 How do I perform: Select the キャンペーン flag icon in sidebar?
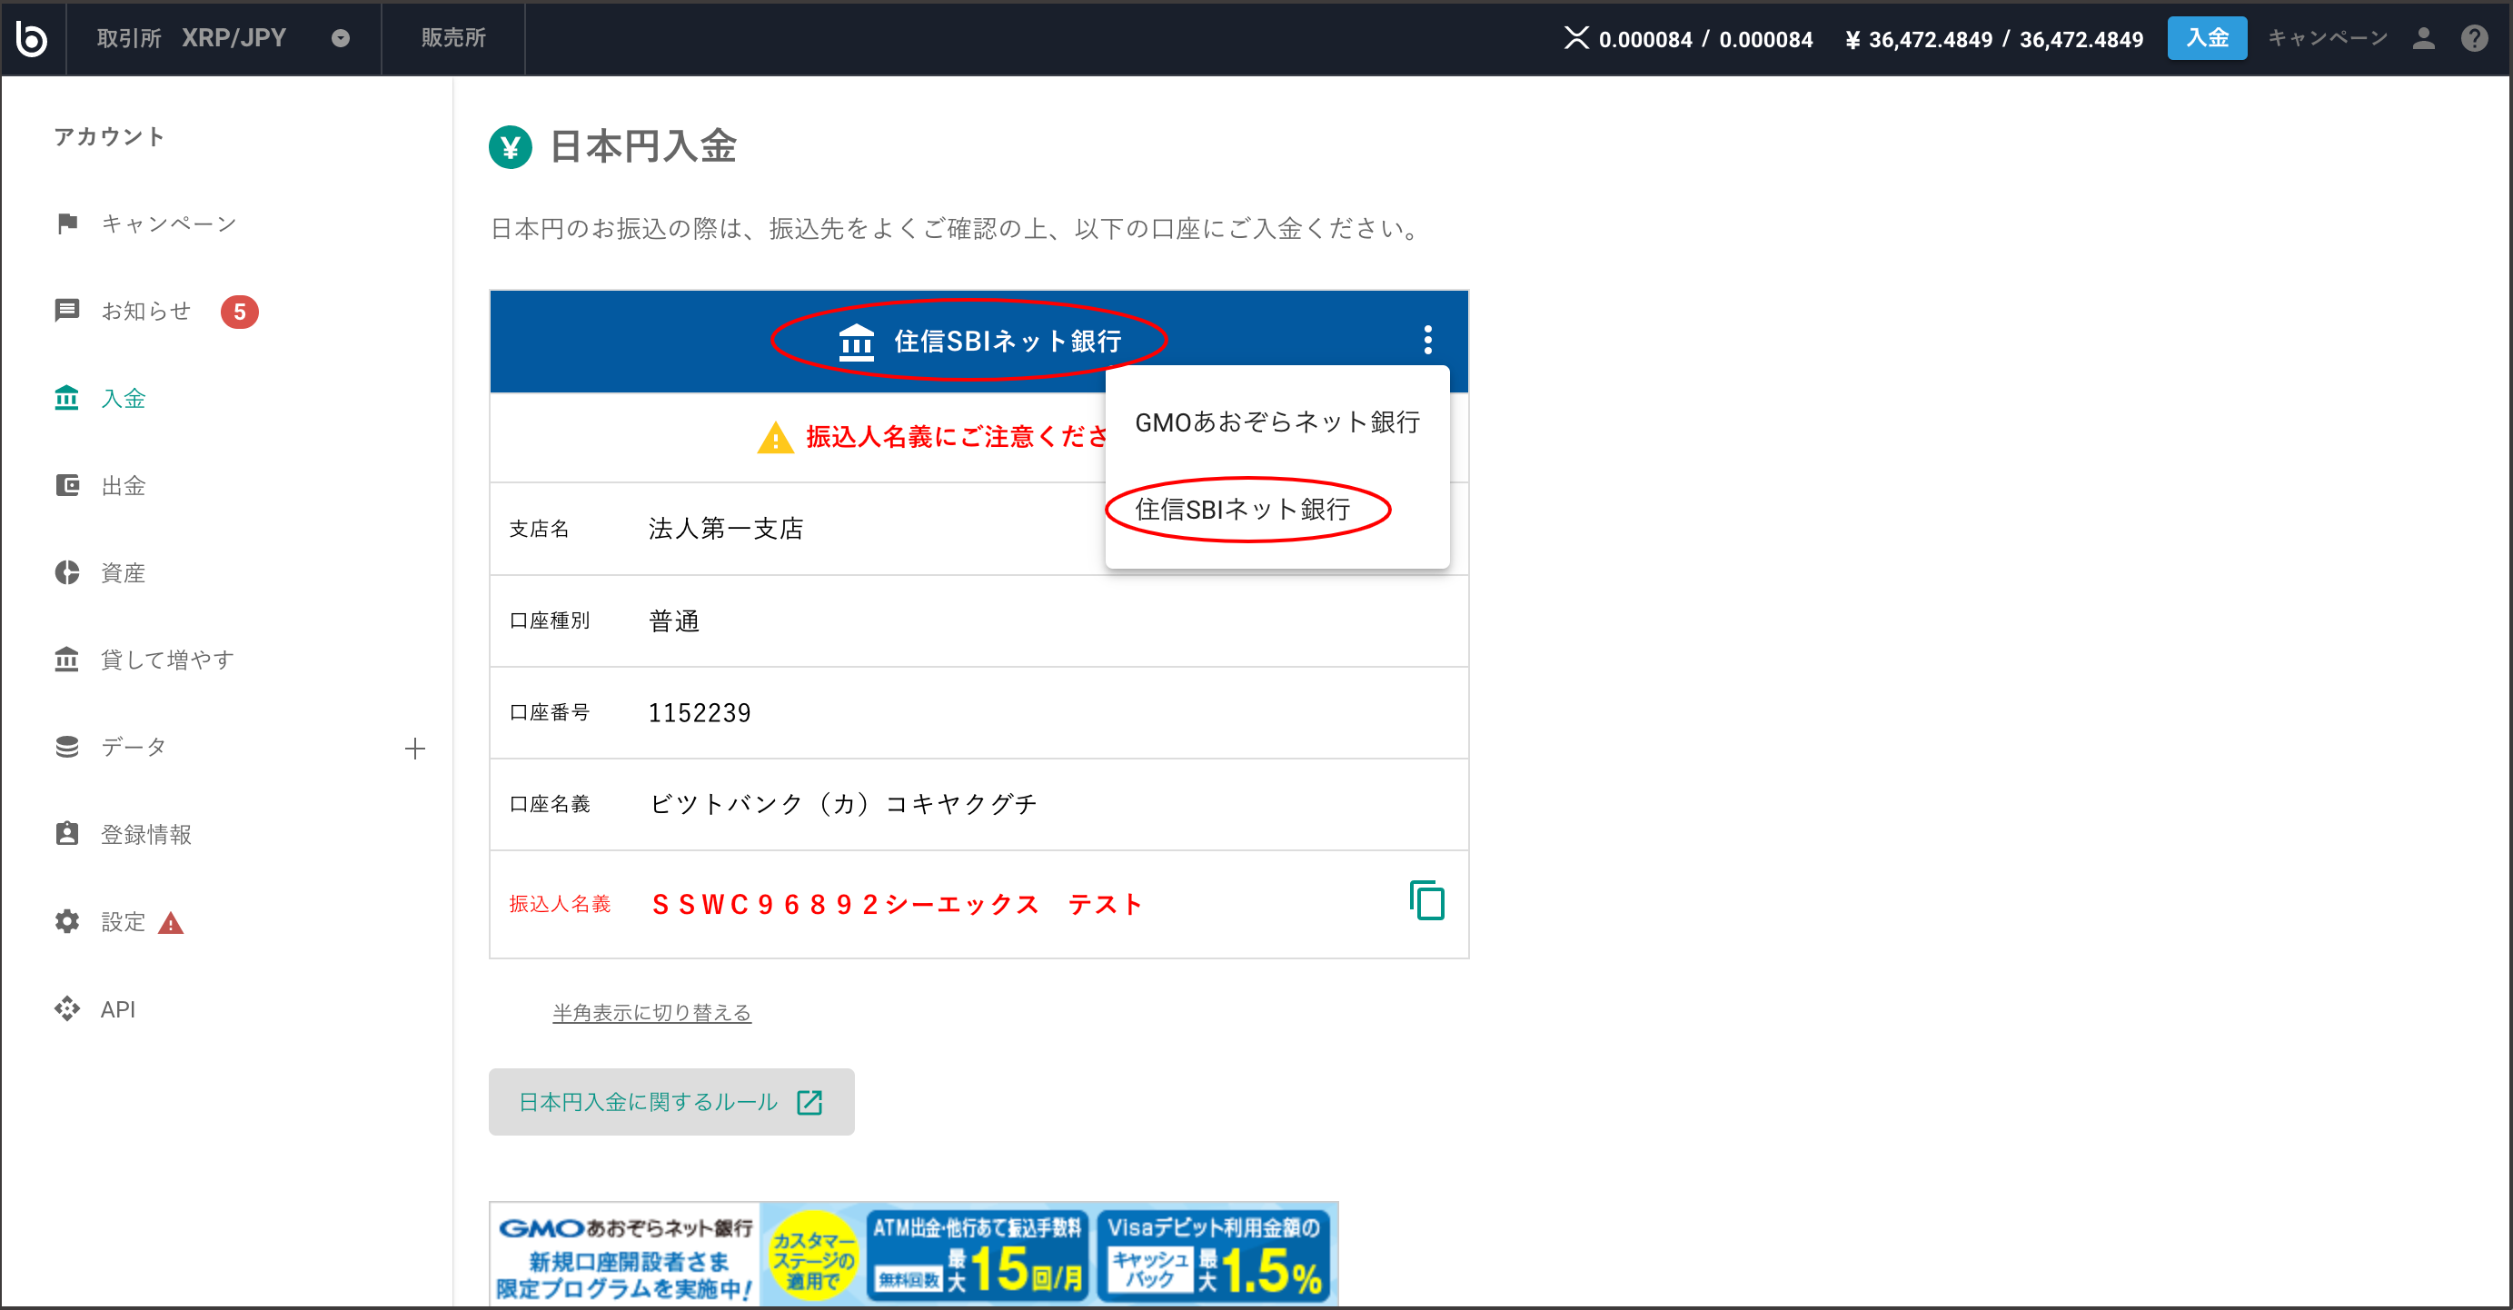coord(65,223)
